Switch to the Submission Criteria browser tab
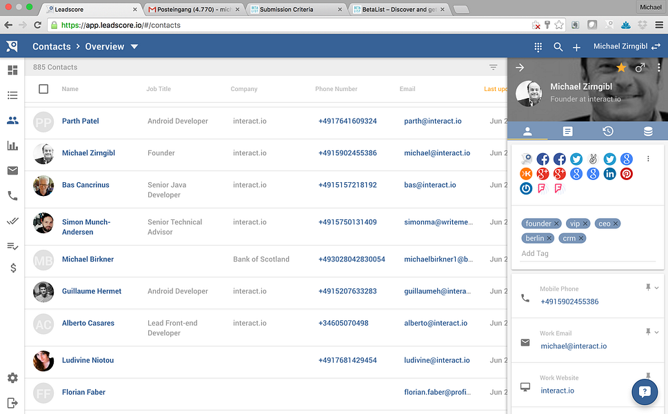 [x=296, y=10]
